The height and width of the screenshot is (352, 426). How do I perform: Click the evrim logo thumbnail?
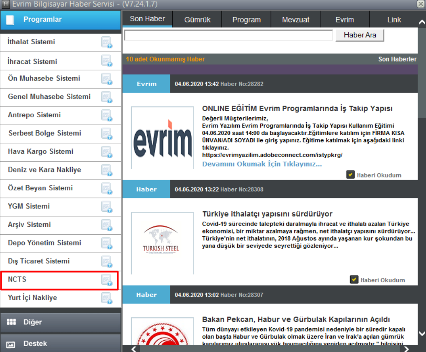[x=162, y=137]
